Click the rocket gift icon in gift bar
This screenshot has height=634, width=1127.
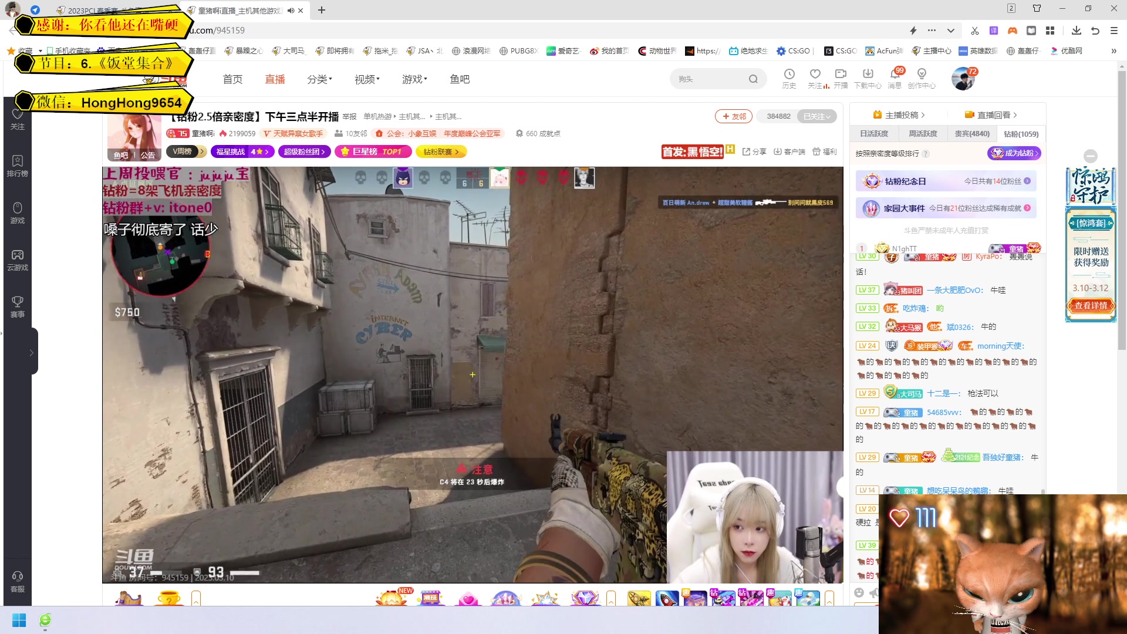click(x=667, y=598)
